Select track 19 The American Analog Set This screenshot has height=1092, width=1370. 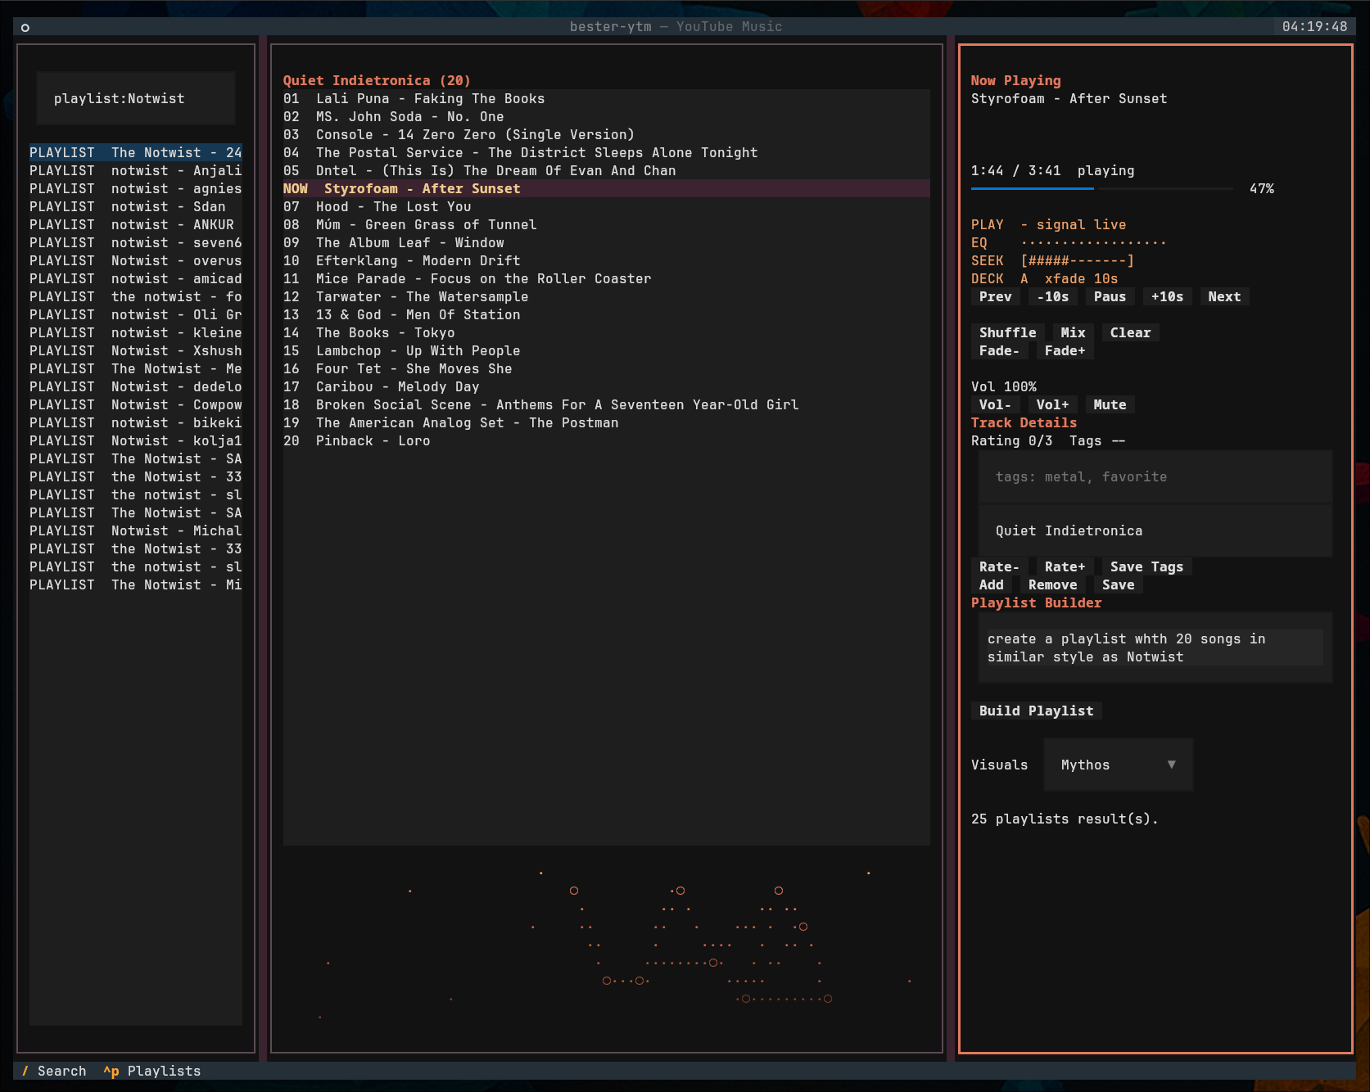[607, 422]
